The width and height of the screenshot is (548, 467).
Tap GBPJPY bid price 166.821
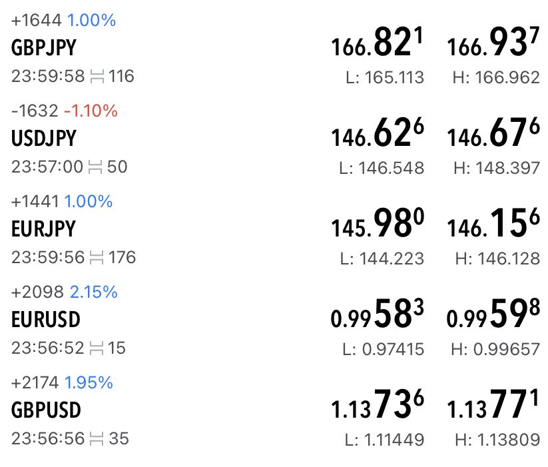378,42
